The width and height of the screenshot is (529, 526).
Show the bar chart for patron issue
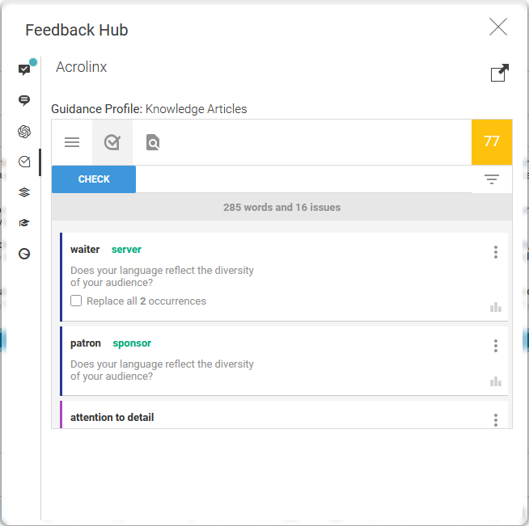click(x=496, y=381)
